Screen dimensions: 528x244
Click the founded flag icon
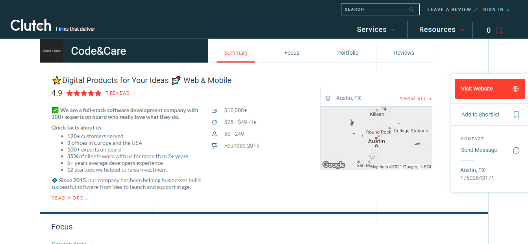point(215,146)
